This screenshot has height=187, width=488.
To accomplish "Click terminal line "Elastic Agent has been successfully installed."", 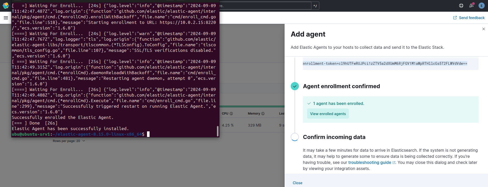I will 70,129.
